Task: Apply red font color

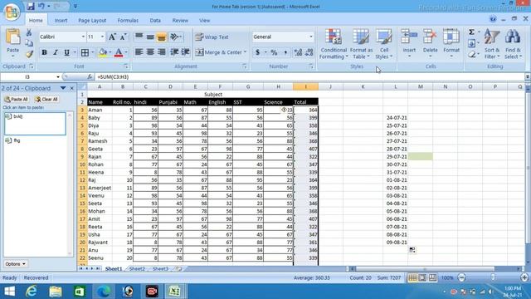Action: coord(119,52)
